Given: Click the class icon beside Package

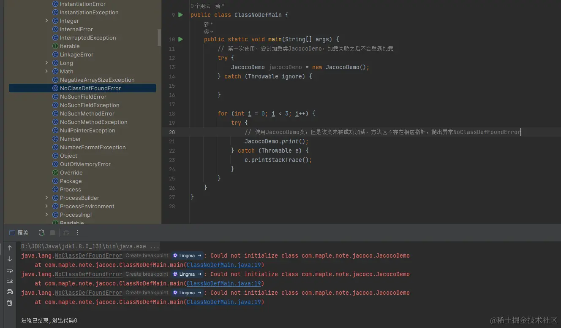Looking at the screenshot, I should pos(55,181).
